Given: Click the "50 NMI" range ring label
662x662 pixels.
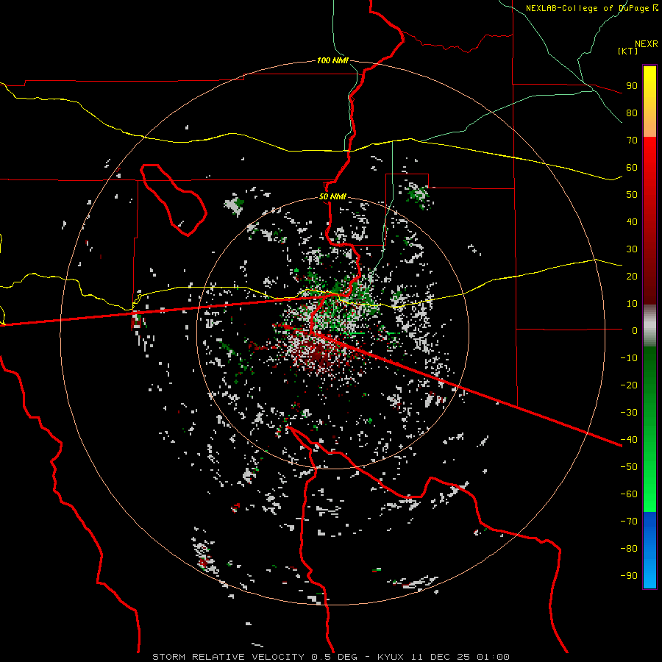Looking at the screenshot, I should [x=332, y=196].
